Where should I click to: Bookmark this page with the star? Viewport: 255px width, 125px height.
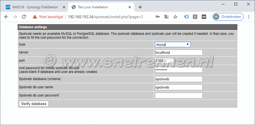click(175, 17)
